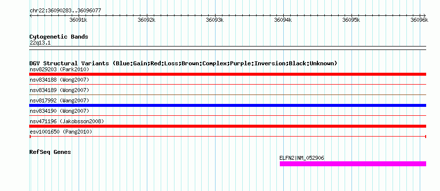Click the nsv829203 (Park2010) red variant bar
The width and height of the screenshot is (440, 191).
click(227, 74)
